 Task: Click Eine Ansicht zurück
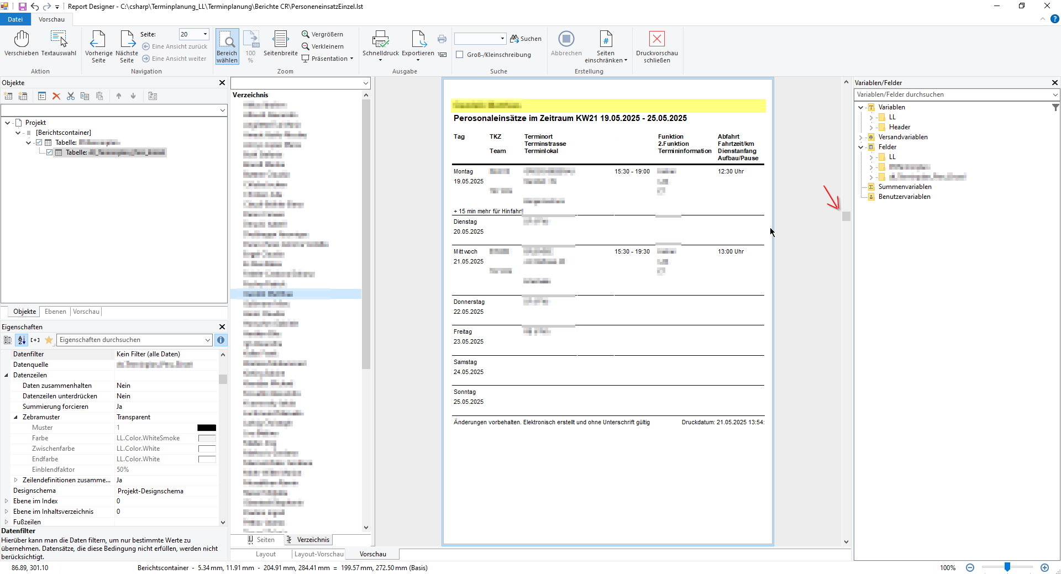click(175, 46)
